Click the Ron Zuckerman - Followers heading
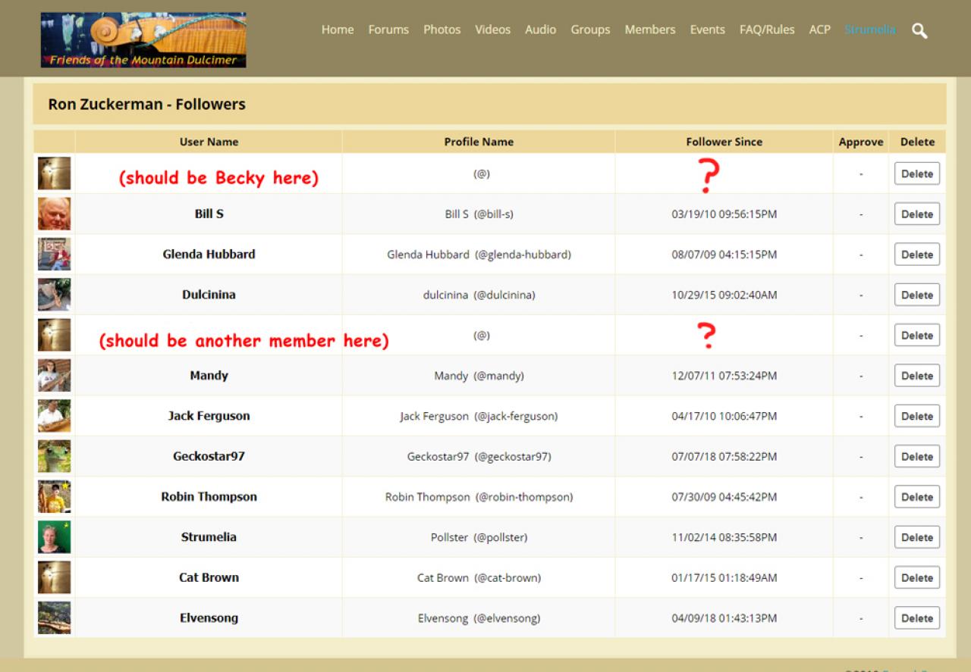Screen dimensions: 971x672 146,105
